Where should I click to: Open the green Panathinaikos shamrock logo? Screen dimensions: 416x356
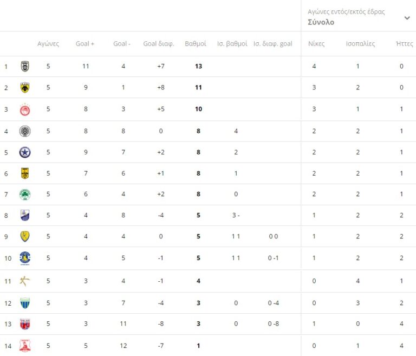coord(25,195)
